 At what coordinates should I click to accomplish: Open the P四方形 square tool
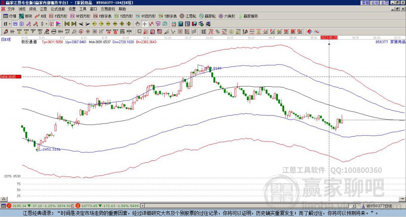(x=58, y=16)
